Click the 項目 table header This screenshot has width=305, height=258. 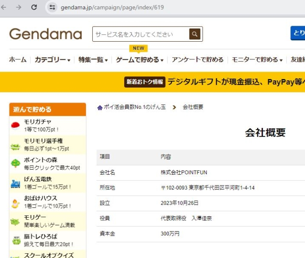pyautogui.click(x=105, y=157)
